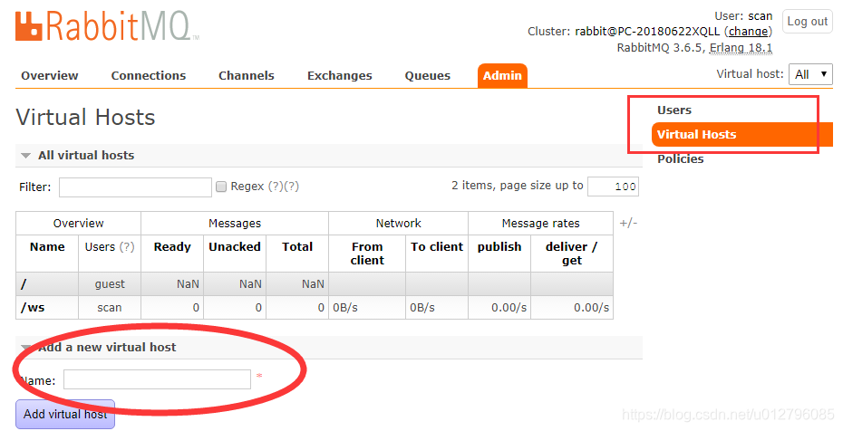Screen dimensions: 843x431
Task: Open the Users admin section
Action: tap(674, 110)
